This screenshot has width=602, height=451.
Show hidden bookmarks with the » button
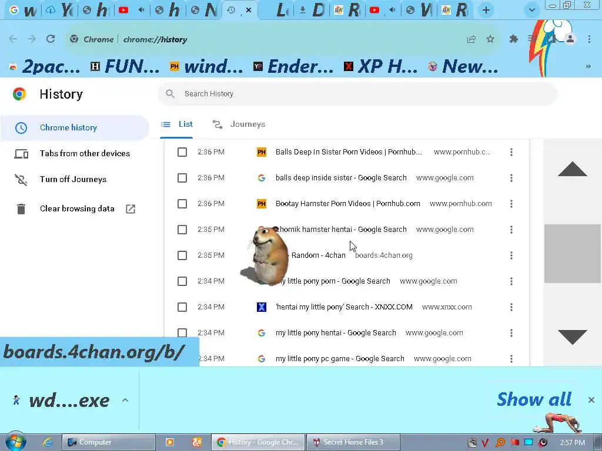coord(588,66)
